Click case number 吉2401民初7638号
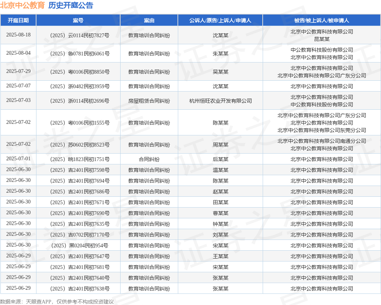The width and height of the screenshot is (381, 305). pos(80,289)
